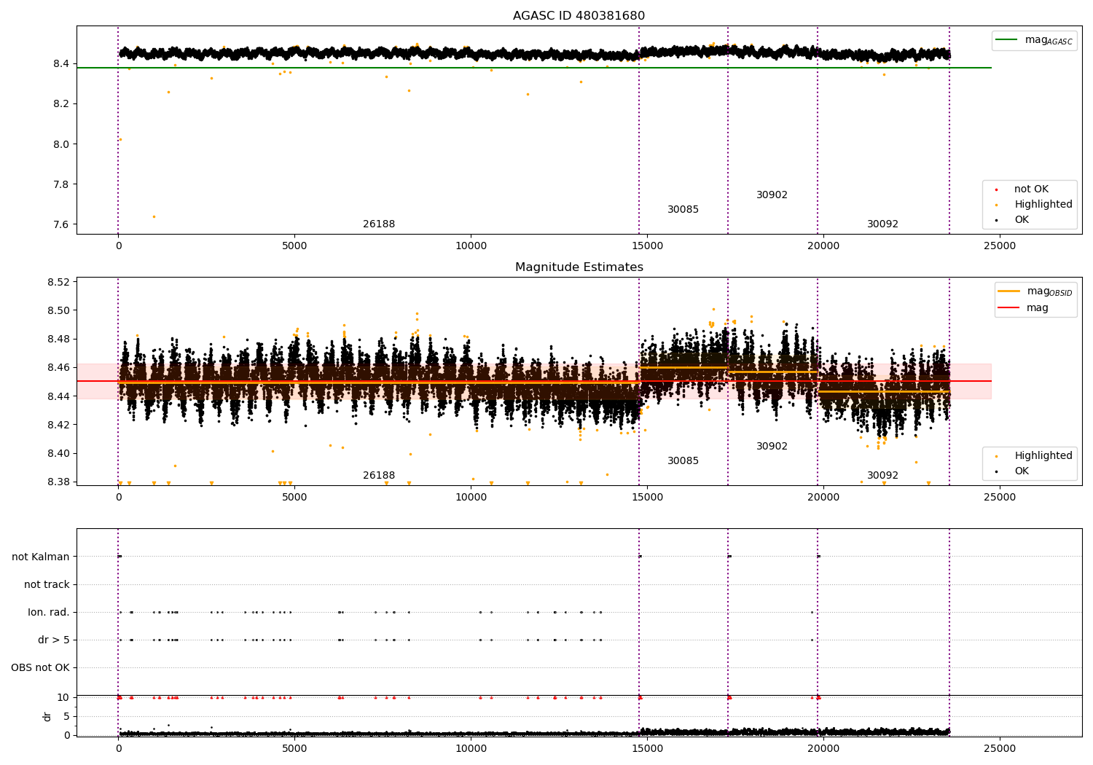Click y-axis tick 8.4 in top plot
This screenshot has height=765, width=1093.
click(61, 64)
